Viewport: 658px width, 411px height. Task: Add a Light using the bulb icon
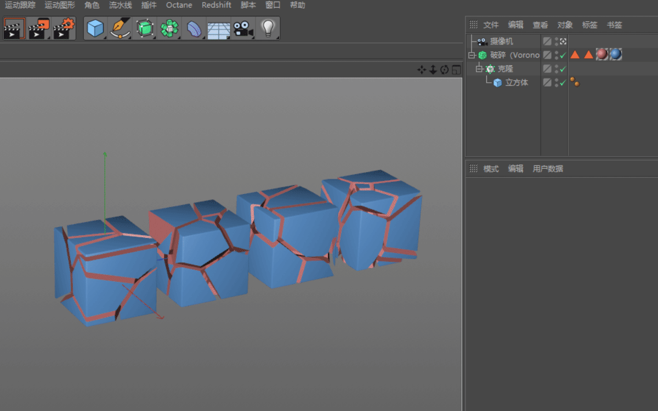point(268,28)
